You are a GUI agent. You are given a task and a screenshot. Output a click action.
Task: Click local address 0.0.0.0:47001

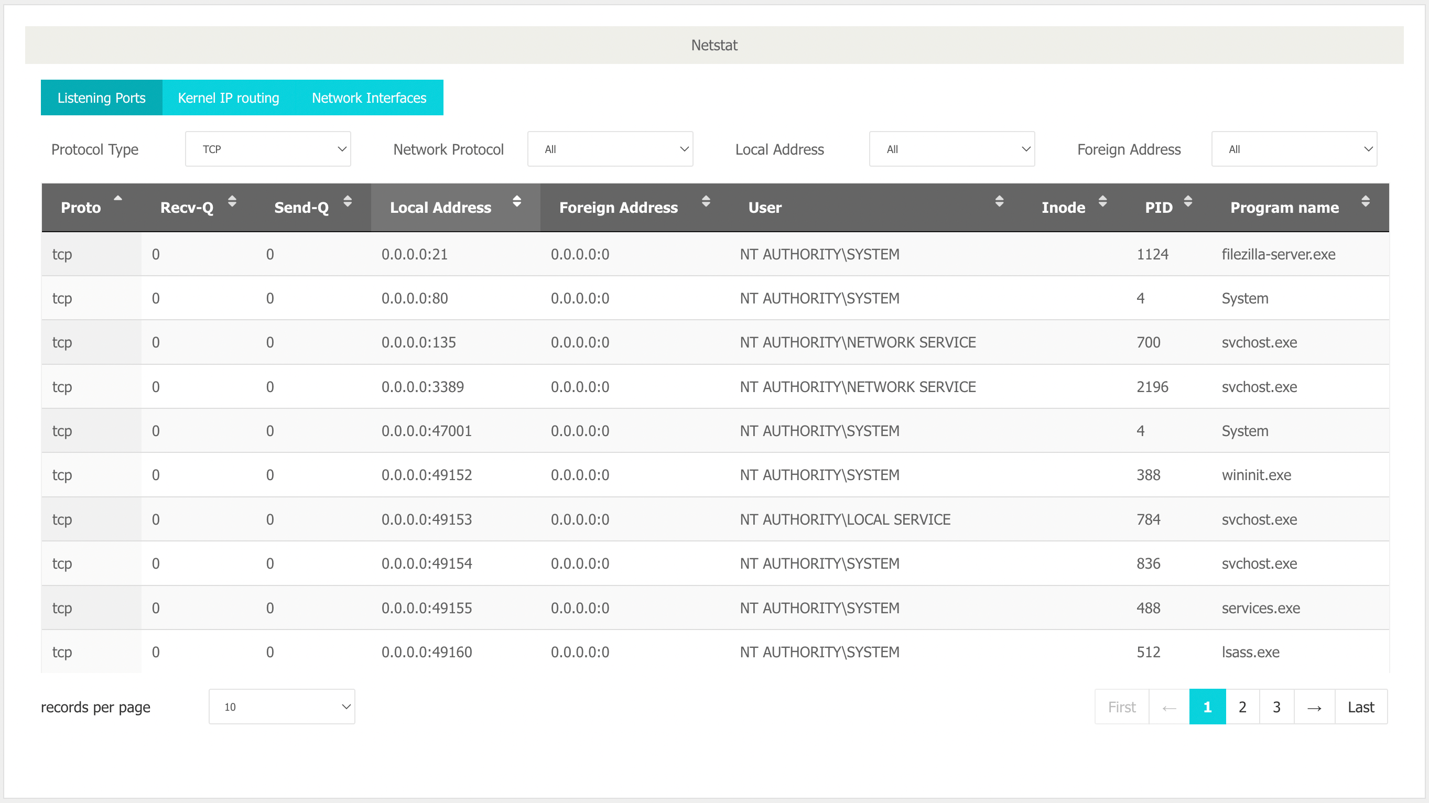[427, 431]
